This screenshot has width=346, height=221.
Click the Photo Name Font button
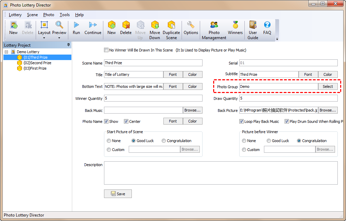[173, 121]
